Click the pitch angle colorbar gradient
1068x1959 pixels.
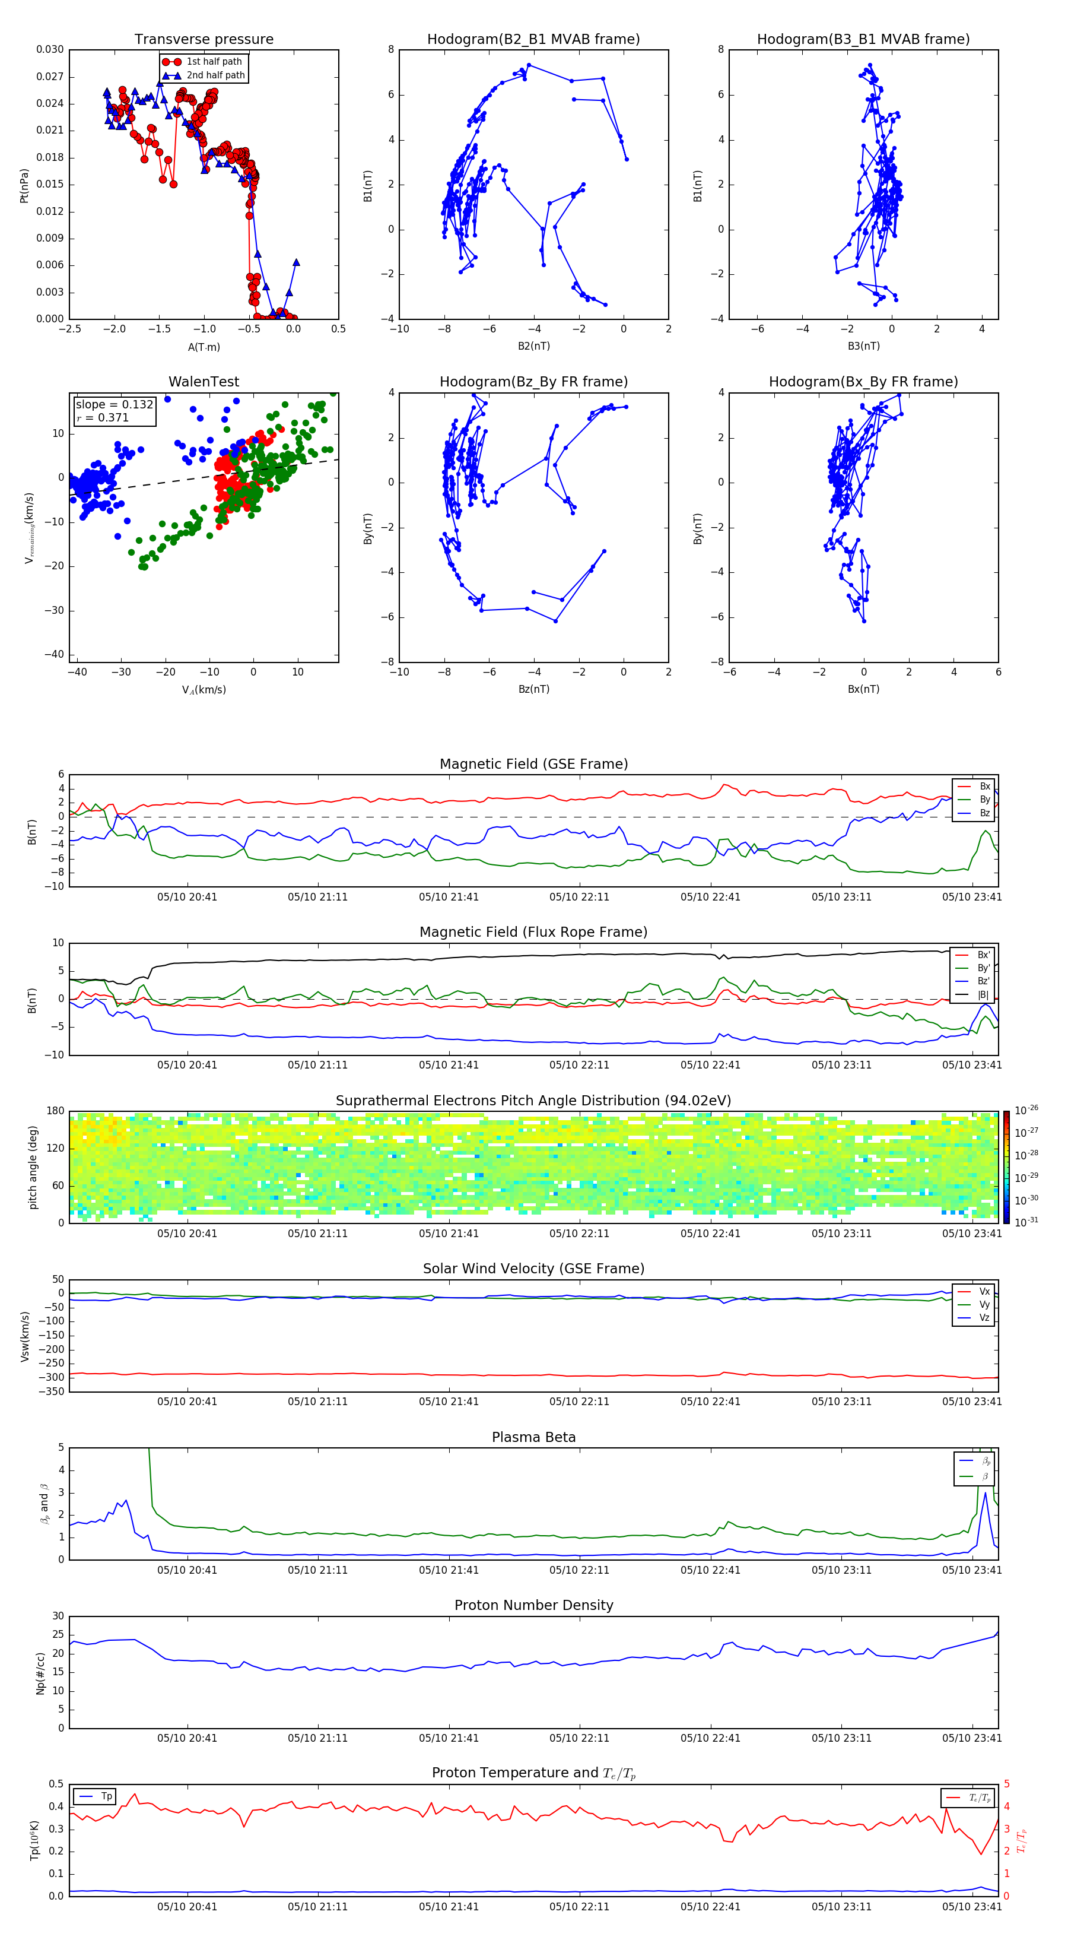point(1006,1167)
